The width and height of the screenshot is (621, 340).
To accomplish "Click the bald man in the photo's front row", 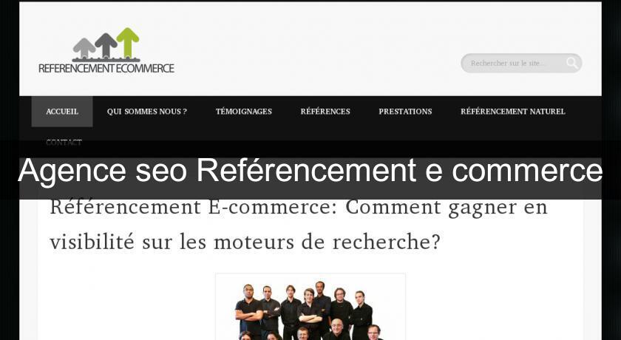I will coord(337,330).
